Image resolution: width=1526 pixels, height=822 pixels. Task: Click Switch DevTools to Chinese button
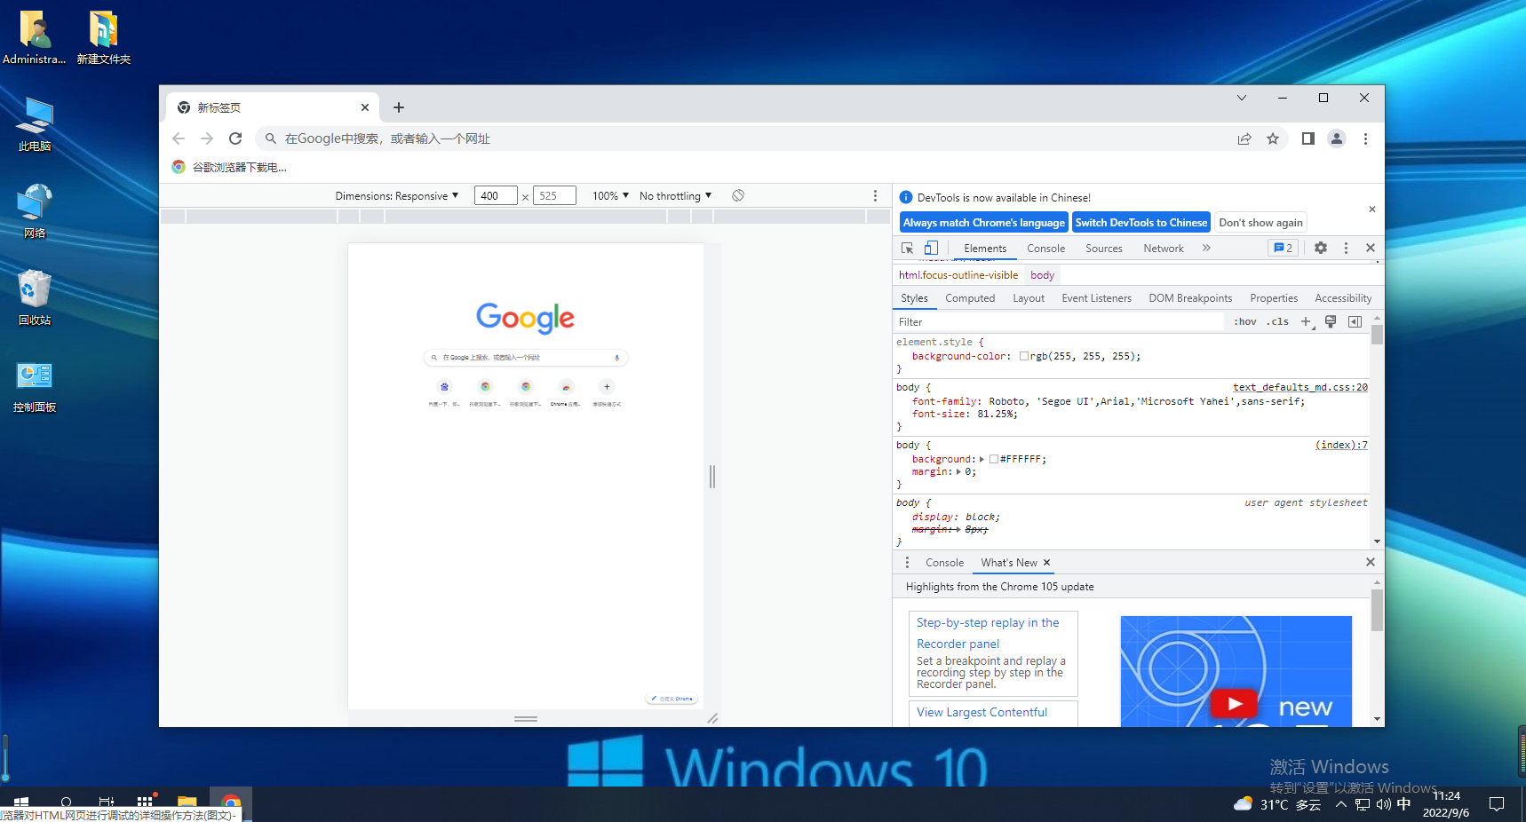pyautogui.click(x=1141, y=223)
